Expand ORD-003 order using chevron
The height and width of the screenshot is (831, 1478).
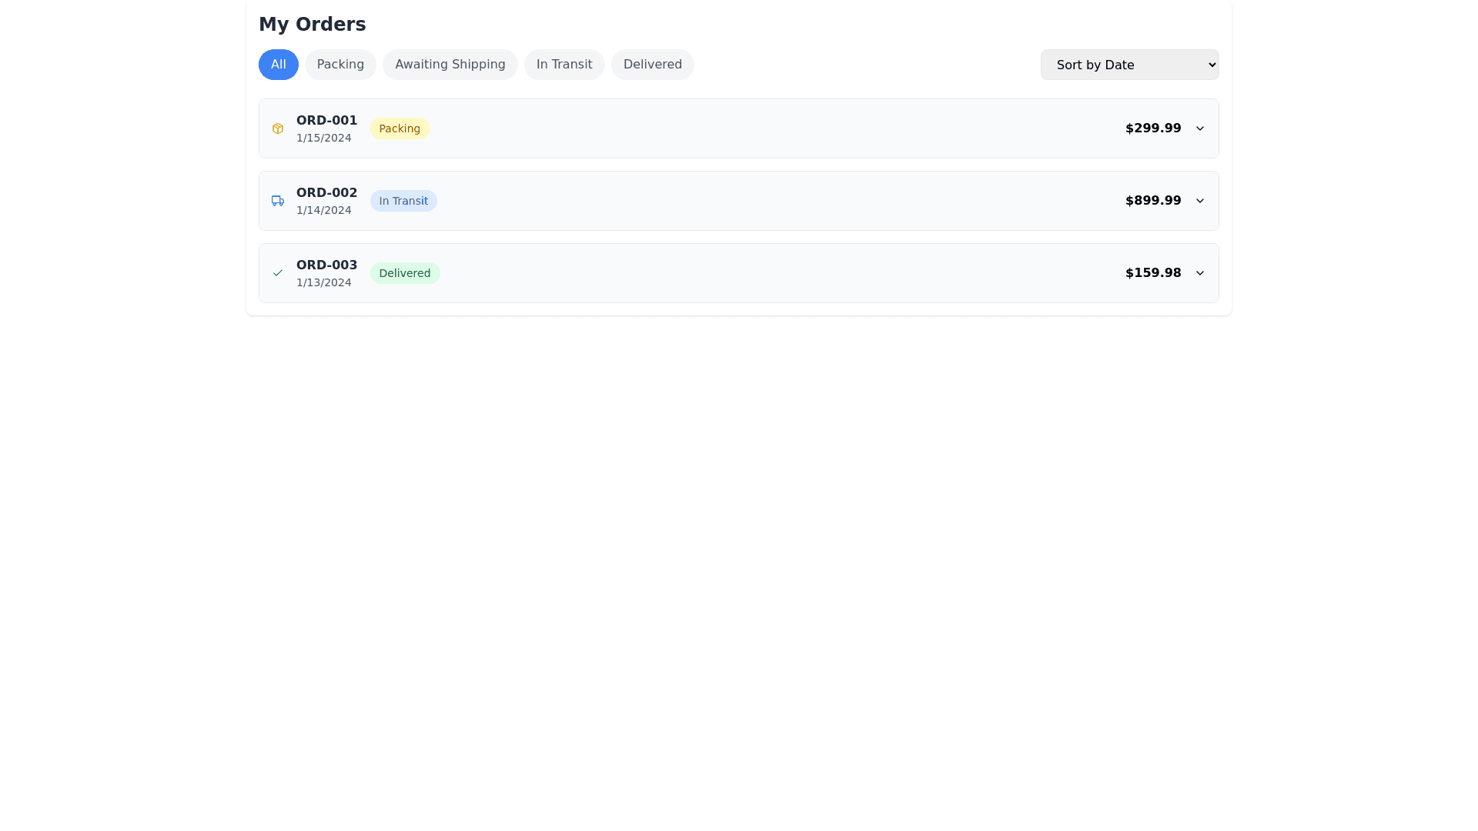pos(1199,273)
